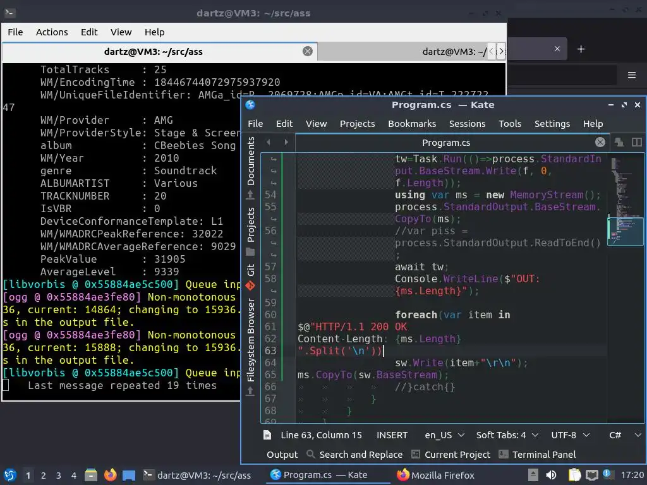Open the terminal's File menu
Screen dimensions: 647x485
tap(15, 32)
